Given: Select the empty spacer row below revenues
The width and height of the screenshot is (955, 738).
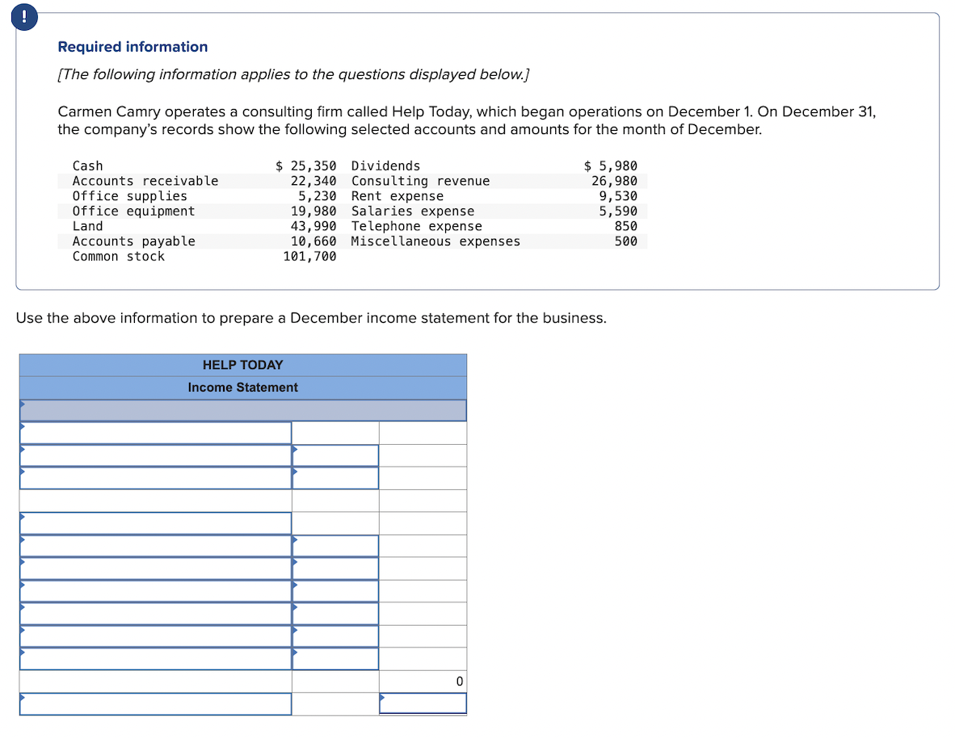Looking at the screenshot, I should 154,501.
